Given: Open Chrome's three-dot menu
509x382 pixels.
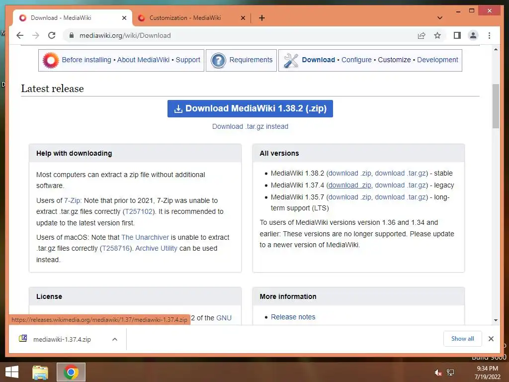Looking at the screenshot, I should point(489,35).
